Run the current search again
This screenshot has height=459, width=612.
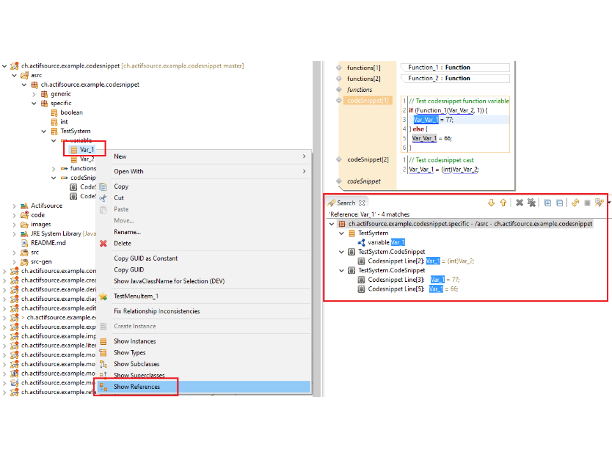[575, 203]
